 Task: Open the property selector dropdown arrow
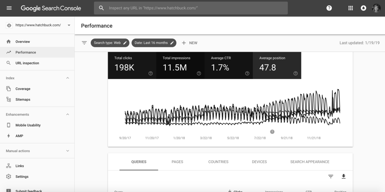point(69,25)
